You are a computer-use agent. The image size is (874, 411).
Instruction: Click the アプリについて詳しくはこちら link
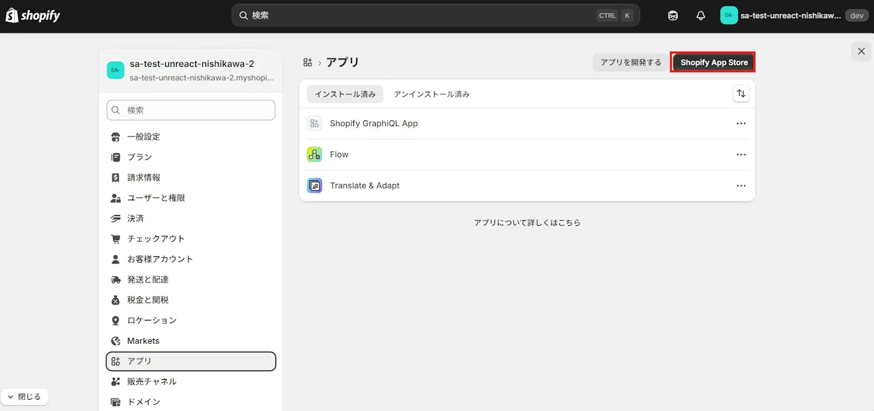pyautogui.click(x=528, y=222)
